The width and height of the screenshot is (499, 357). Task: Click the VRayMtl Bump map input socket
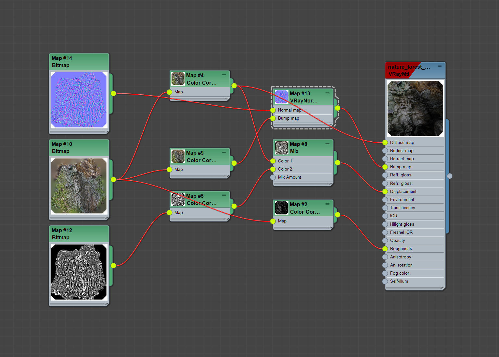pyautogui.click(x=385, y=167)
